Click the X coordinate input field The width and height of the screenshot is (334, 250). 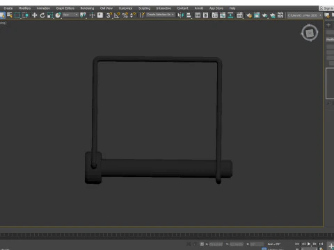(x=216, y=244)
